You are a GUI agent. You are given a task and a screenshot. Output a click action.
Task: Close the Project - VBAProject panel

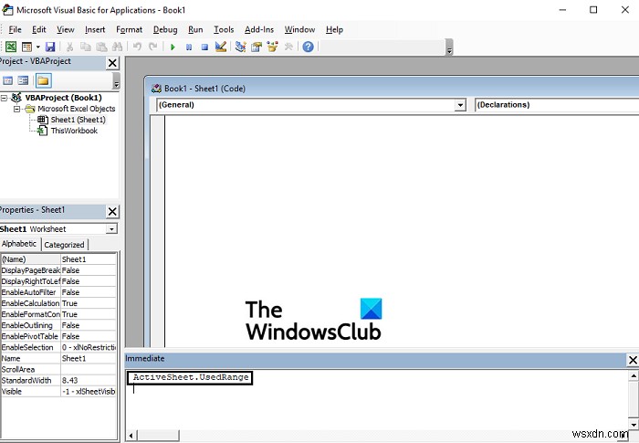[112, 63]
